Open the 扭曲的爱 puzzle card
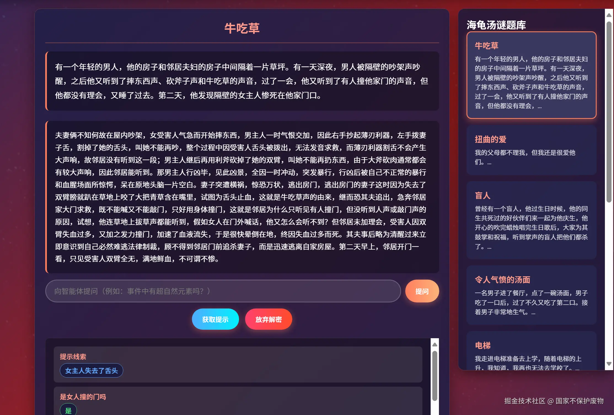614x415 pixels. 531,150
